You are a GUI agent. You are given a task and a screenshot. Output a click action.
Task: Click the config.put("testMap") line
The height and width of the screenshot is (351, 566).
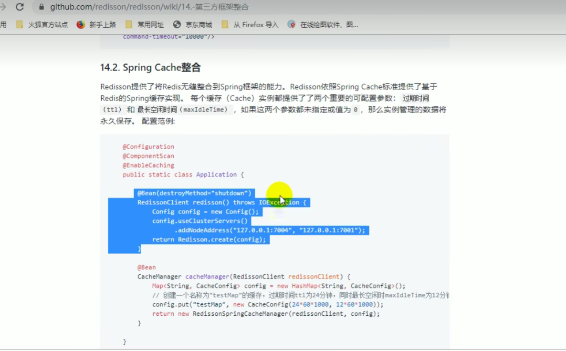point(267,304)
